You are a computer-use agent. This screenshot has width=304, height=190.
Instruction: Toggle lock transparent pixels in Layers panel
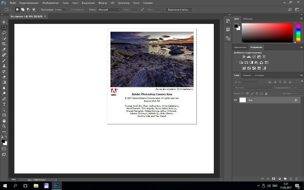(x=247, y=93)
